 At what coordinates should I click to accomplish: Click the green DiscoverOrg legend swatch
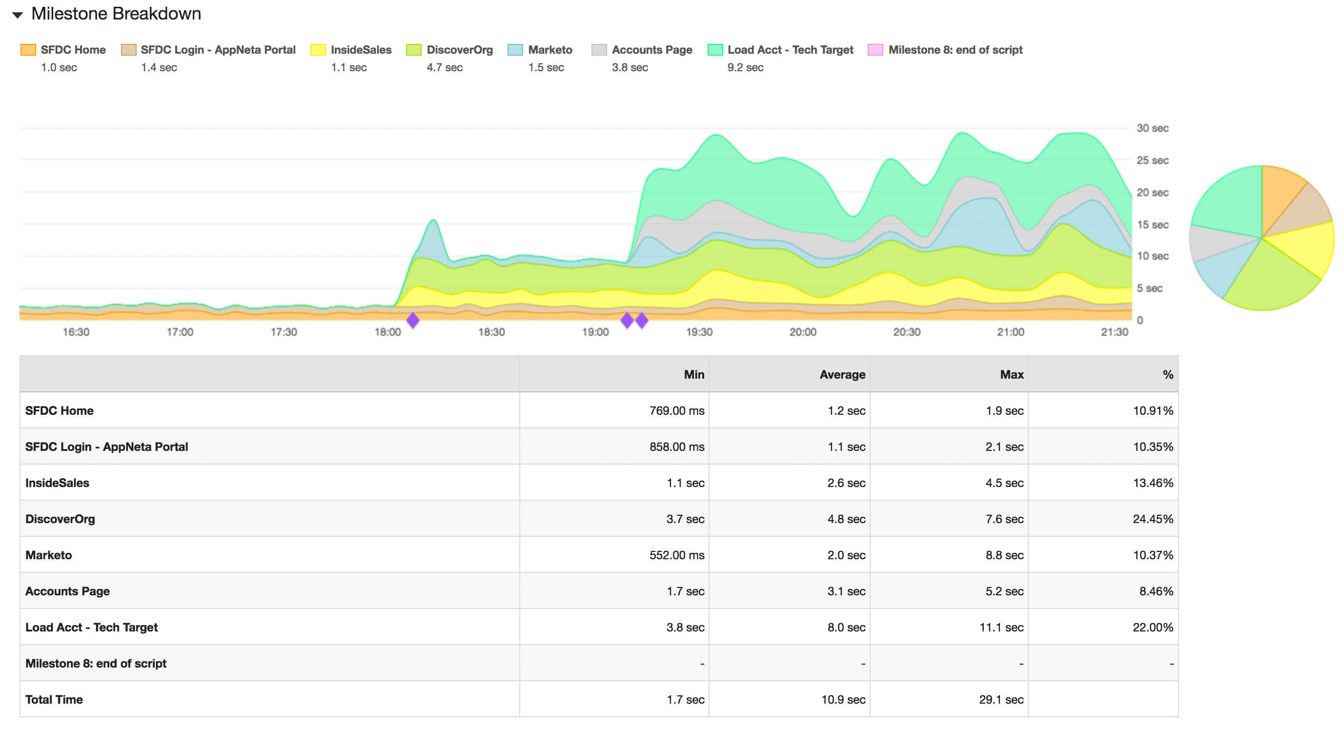click(x=413, y=50)
